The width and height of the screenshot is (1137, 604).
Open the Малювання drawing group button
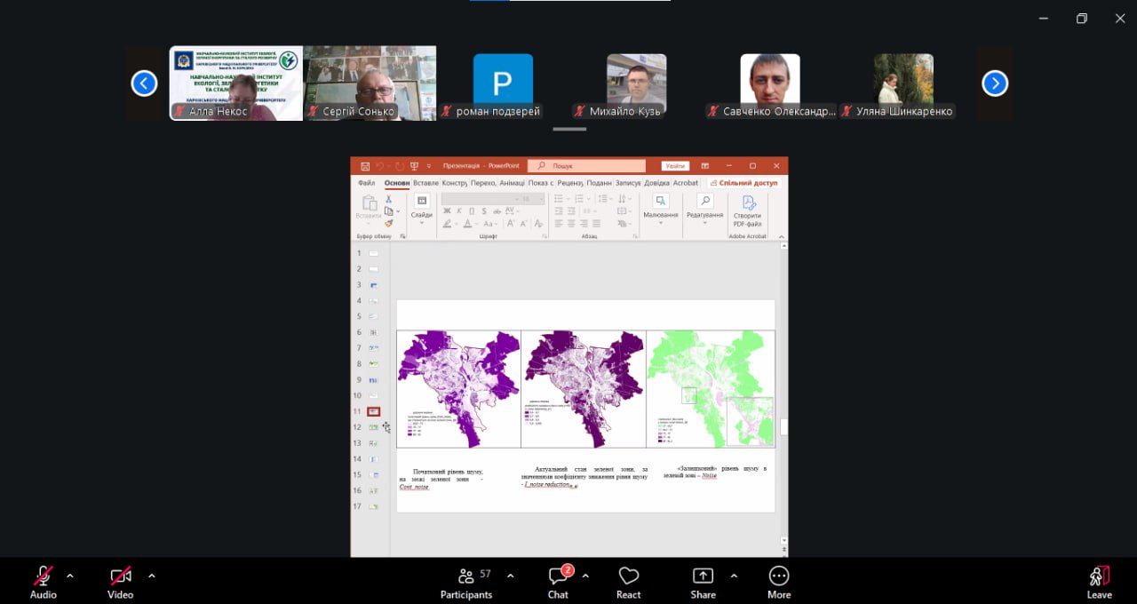661,208
